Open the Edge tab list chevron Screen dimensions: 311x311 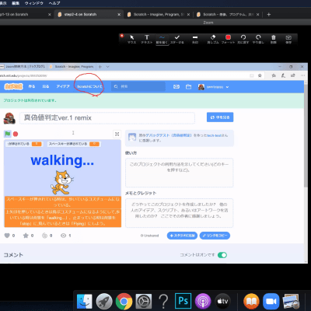107,67
